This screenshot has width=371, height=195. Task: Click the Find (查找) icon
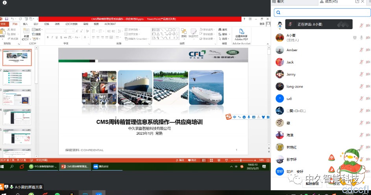(223, 30)
